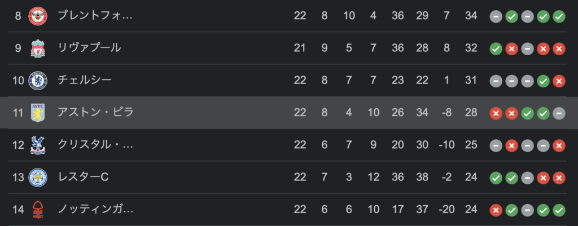Viewport: 578px width, 226px height.
Task: Select the truncated ブレントフォ… team name
Action: 95,16
